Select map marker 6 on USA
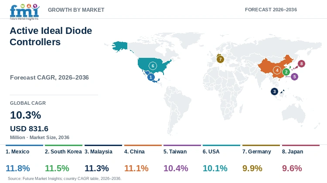Screen dimensions: 327x183 tap(153, 66)
